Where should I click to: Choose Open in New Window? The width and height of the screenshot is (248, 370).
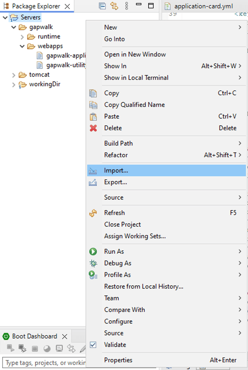tap(166, 54)
